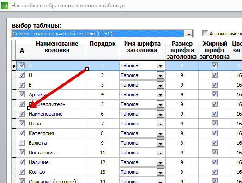
Task: Open font dropdown in Цена row
Action: tap(160, 124)
